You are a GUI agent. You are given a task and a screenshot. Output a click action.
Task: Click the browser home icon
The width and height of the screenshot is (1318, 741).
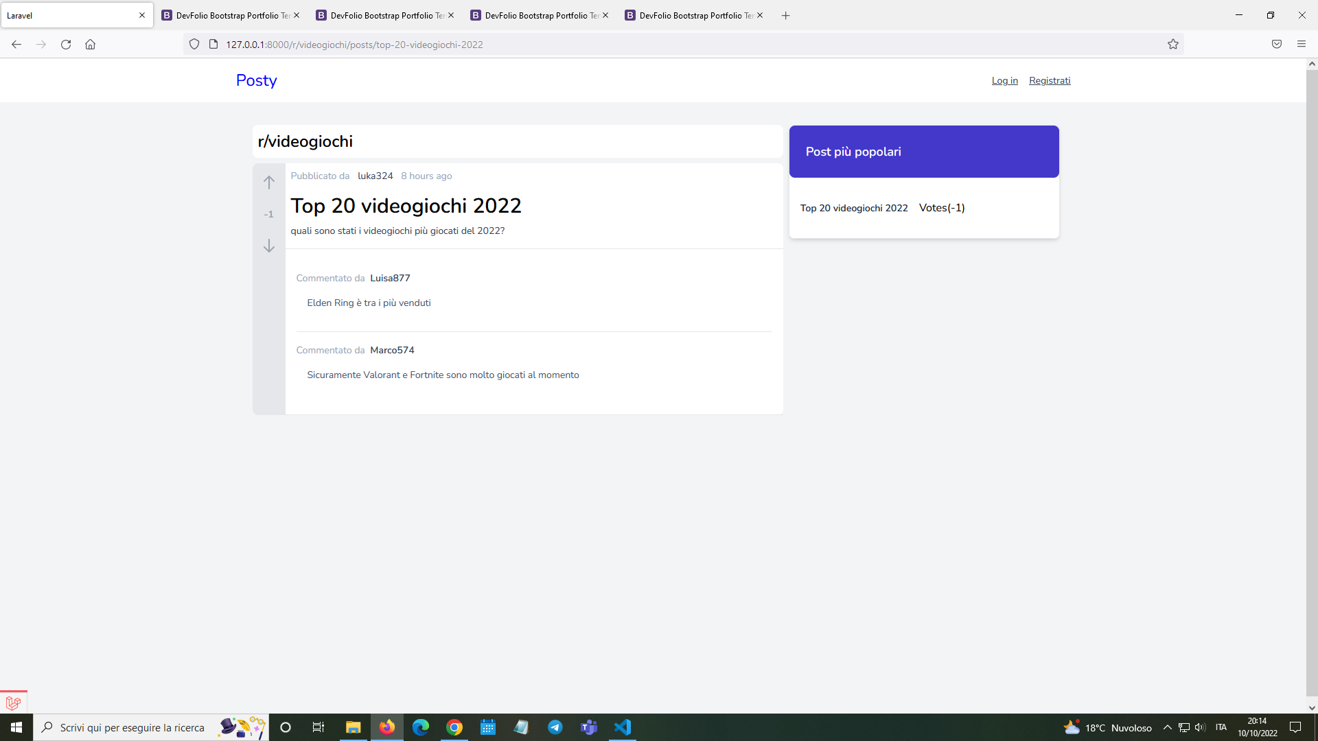pos(90,44)
